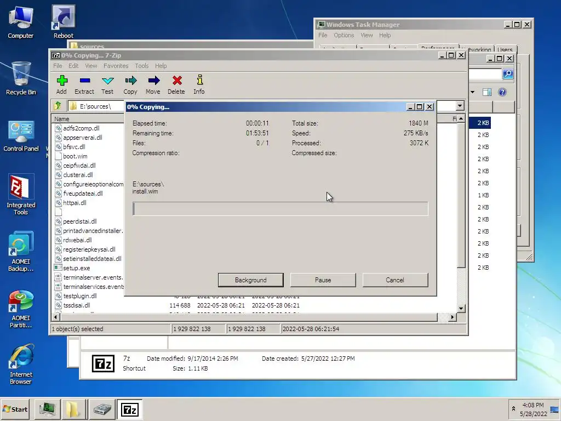Click the horizontal scrollbar left arrow
The image size is (561, 421).
56,317
